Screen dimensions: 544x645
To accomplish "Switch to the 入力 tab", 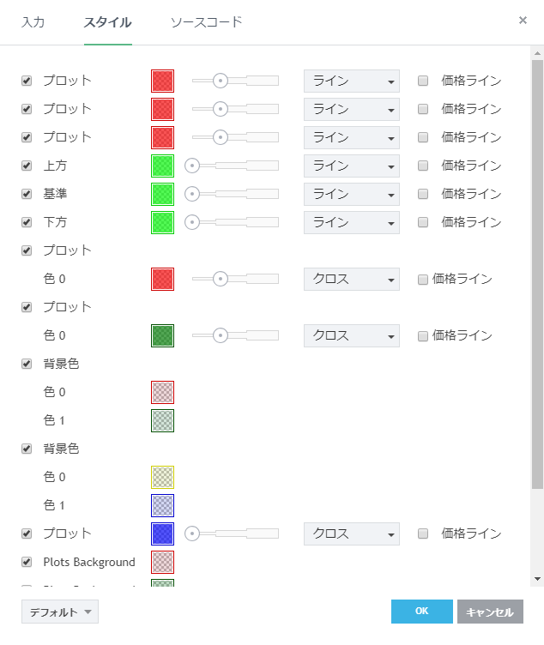I will (33, 21).
